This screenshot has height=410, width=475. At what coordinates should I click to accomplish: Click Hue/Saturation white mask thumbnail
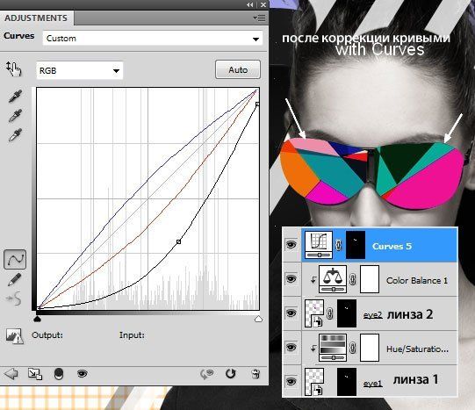tap(370, 348)
